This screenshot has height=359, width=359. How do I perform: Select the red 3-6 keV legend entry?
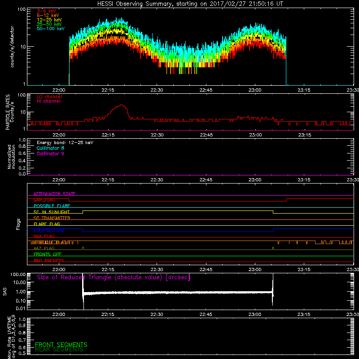47,11
